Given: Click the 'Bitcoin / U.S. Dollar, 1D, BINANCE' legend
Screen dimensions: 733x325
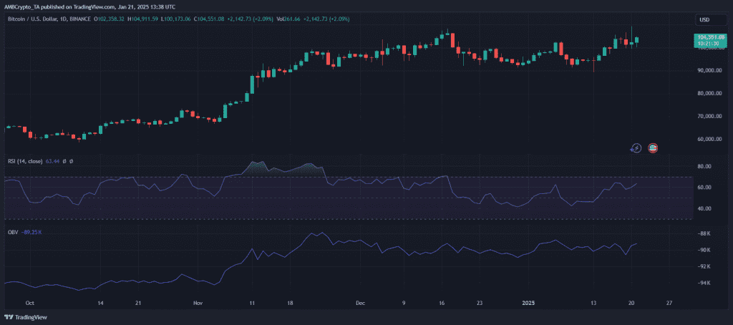Looking at the screenshot, I should (50, 19).
